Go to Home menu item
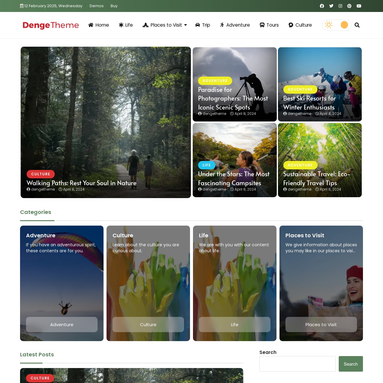The width and height of the screenshot is (383, 383). (98, 25)
